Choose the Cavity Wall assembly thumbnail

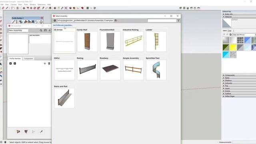pyautogui.click(x=87, y=42)
